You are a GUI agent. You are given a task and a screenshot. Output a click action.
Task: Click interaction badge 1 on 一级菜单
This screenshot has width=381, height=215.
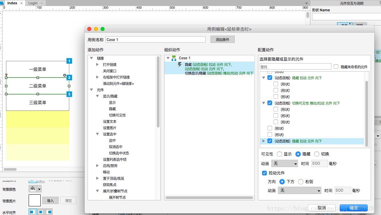69,61
